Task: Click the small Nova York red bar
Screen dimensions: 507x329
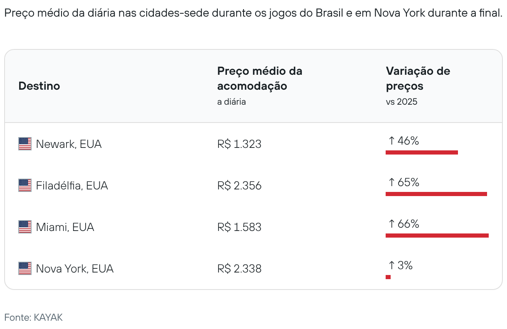Action: coord(388,277)
